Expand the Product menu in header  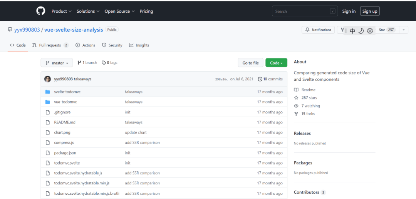[62, 11]
